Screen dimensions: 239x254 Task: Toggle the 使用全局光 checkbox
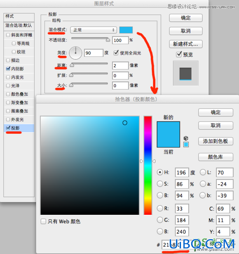pyautogui.click(x=116, y=53)
